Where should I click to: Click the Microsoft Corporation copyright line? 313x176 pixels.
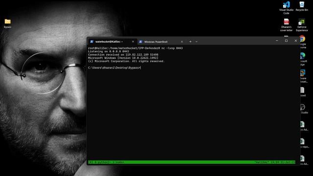pyautogui.click(x=126, y=61)
